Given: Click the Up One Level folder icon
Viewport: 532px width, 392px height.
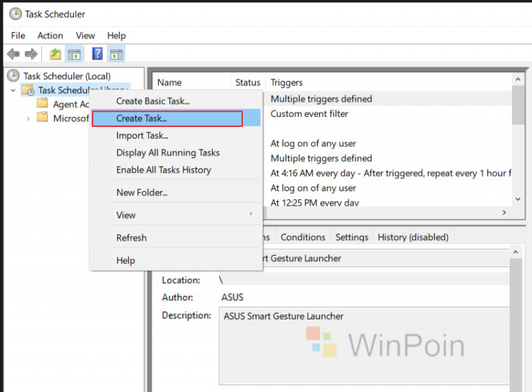Looking at the screenshot, I should pos(55,54).
